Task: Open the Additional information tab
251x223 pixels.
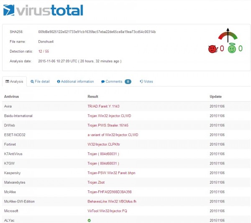Action: (75, 82)
